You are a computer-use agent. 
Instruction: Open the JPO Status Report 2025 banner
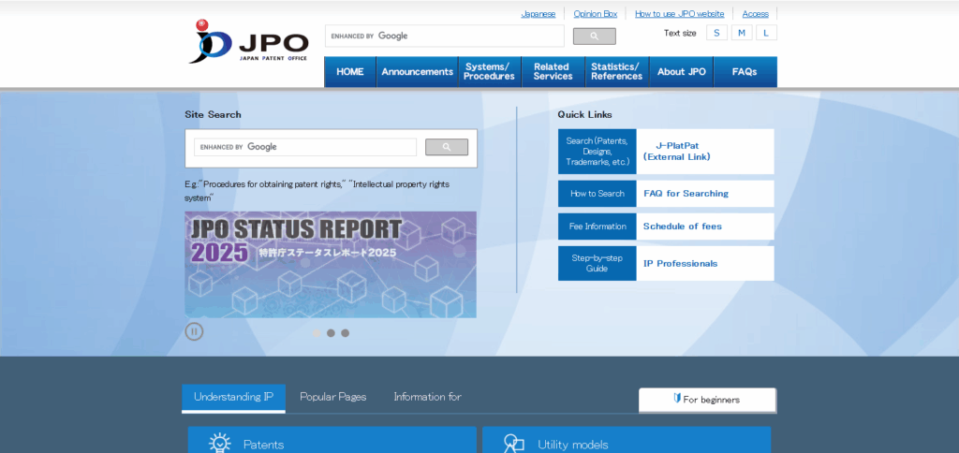(331, 265)
